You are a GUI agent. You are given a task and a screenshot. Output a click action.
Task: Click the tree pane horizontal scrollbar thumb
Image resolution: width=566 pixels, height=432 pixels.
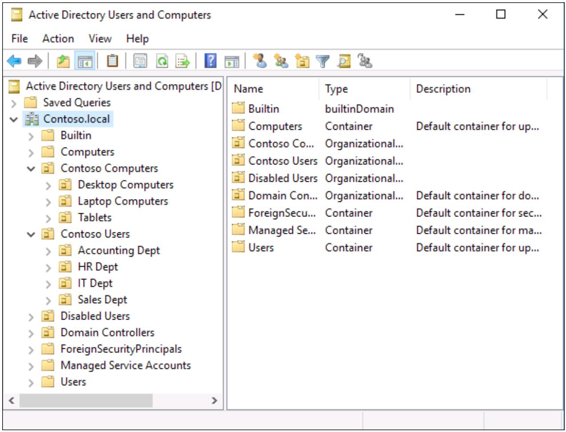86,400
